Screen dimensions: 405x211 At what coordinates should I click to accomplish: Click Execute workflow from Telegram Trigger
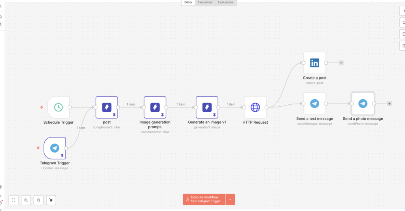[x=204, y=200]
